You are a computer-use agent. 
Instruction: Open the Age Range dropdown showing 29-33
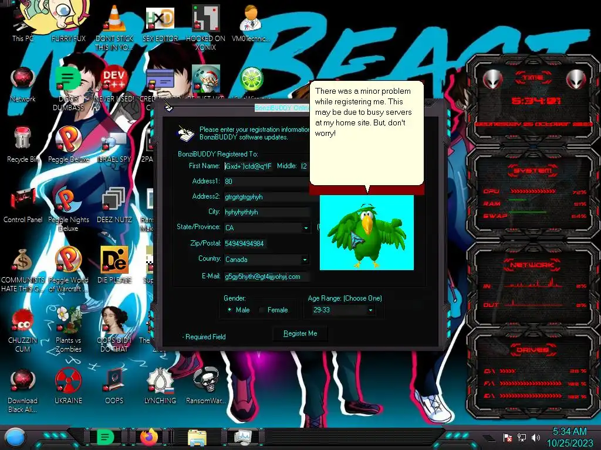point(370,311)
